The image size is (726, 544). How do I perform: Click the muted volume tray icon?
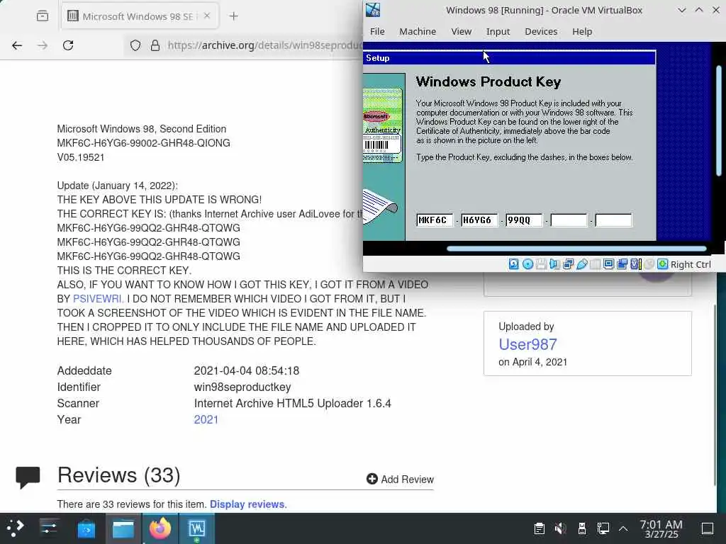click(x=560, y=528)
